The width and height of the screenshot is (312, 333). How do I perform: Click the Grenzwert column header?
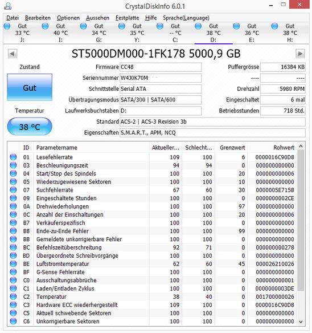231,148
